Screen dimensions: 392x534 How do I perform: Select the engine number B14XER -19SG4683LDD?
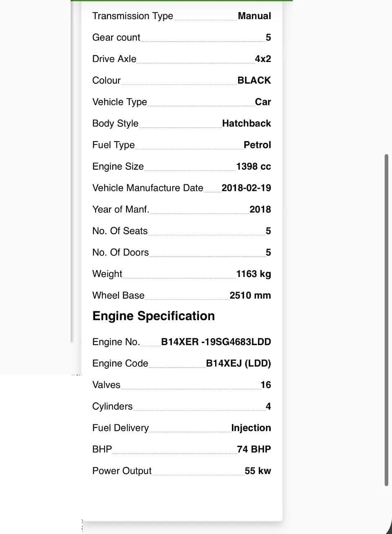pyautogui.click(x=216, y=342)
